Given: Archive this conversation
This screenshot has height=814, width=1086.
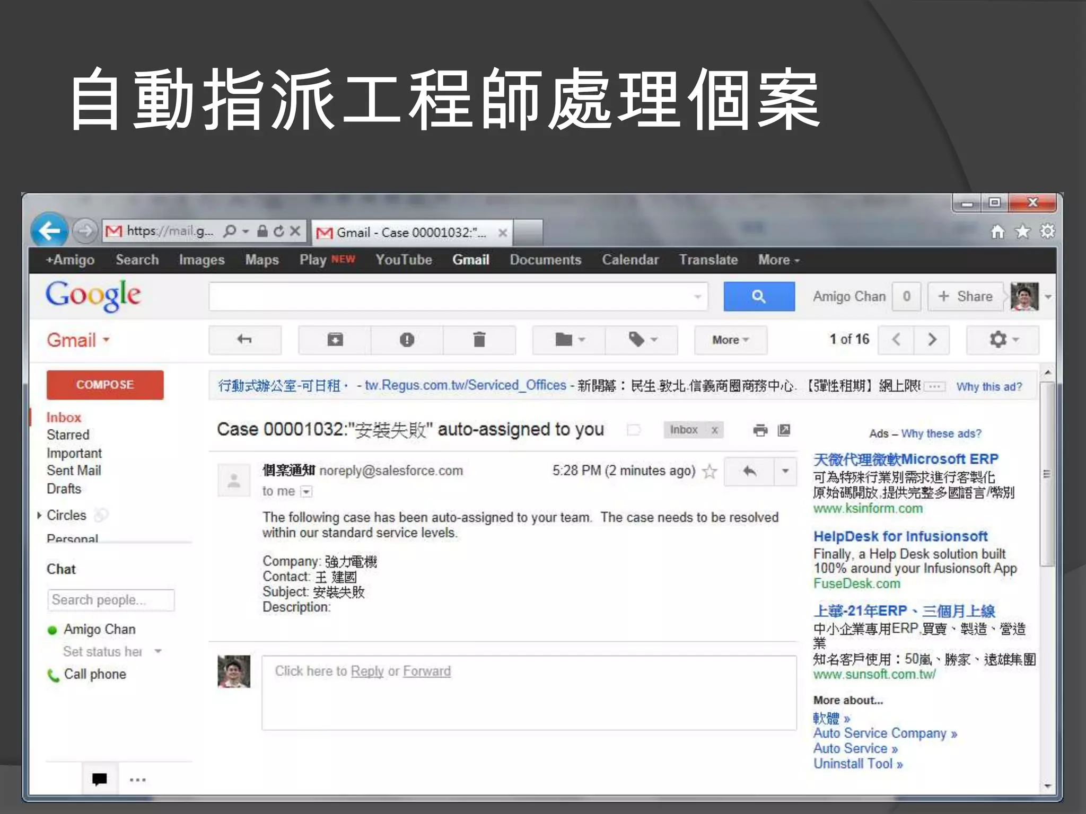Looking at the screenshot, I should click(x=335, y=340).
